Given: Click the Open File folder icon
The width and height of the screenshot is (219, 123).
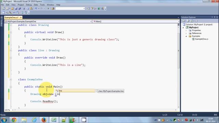Looking at the screenshot, I should 12,9.
